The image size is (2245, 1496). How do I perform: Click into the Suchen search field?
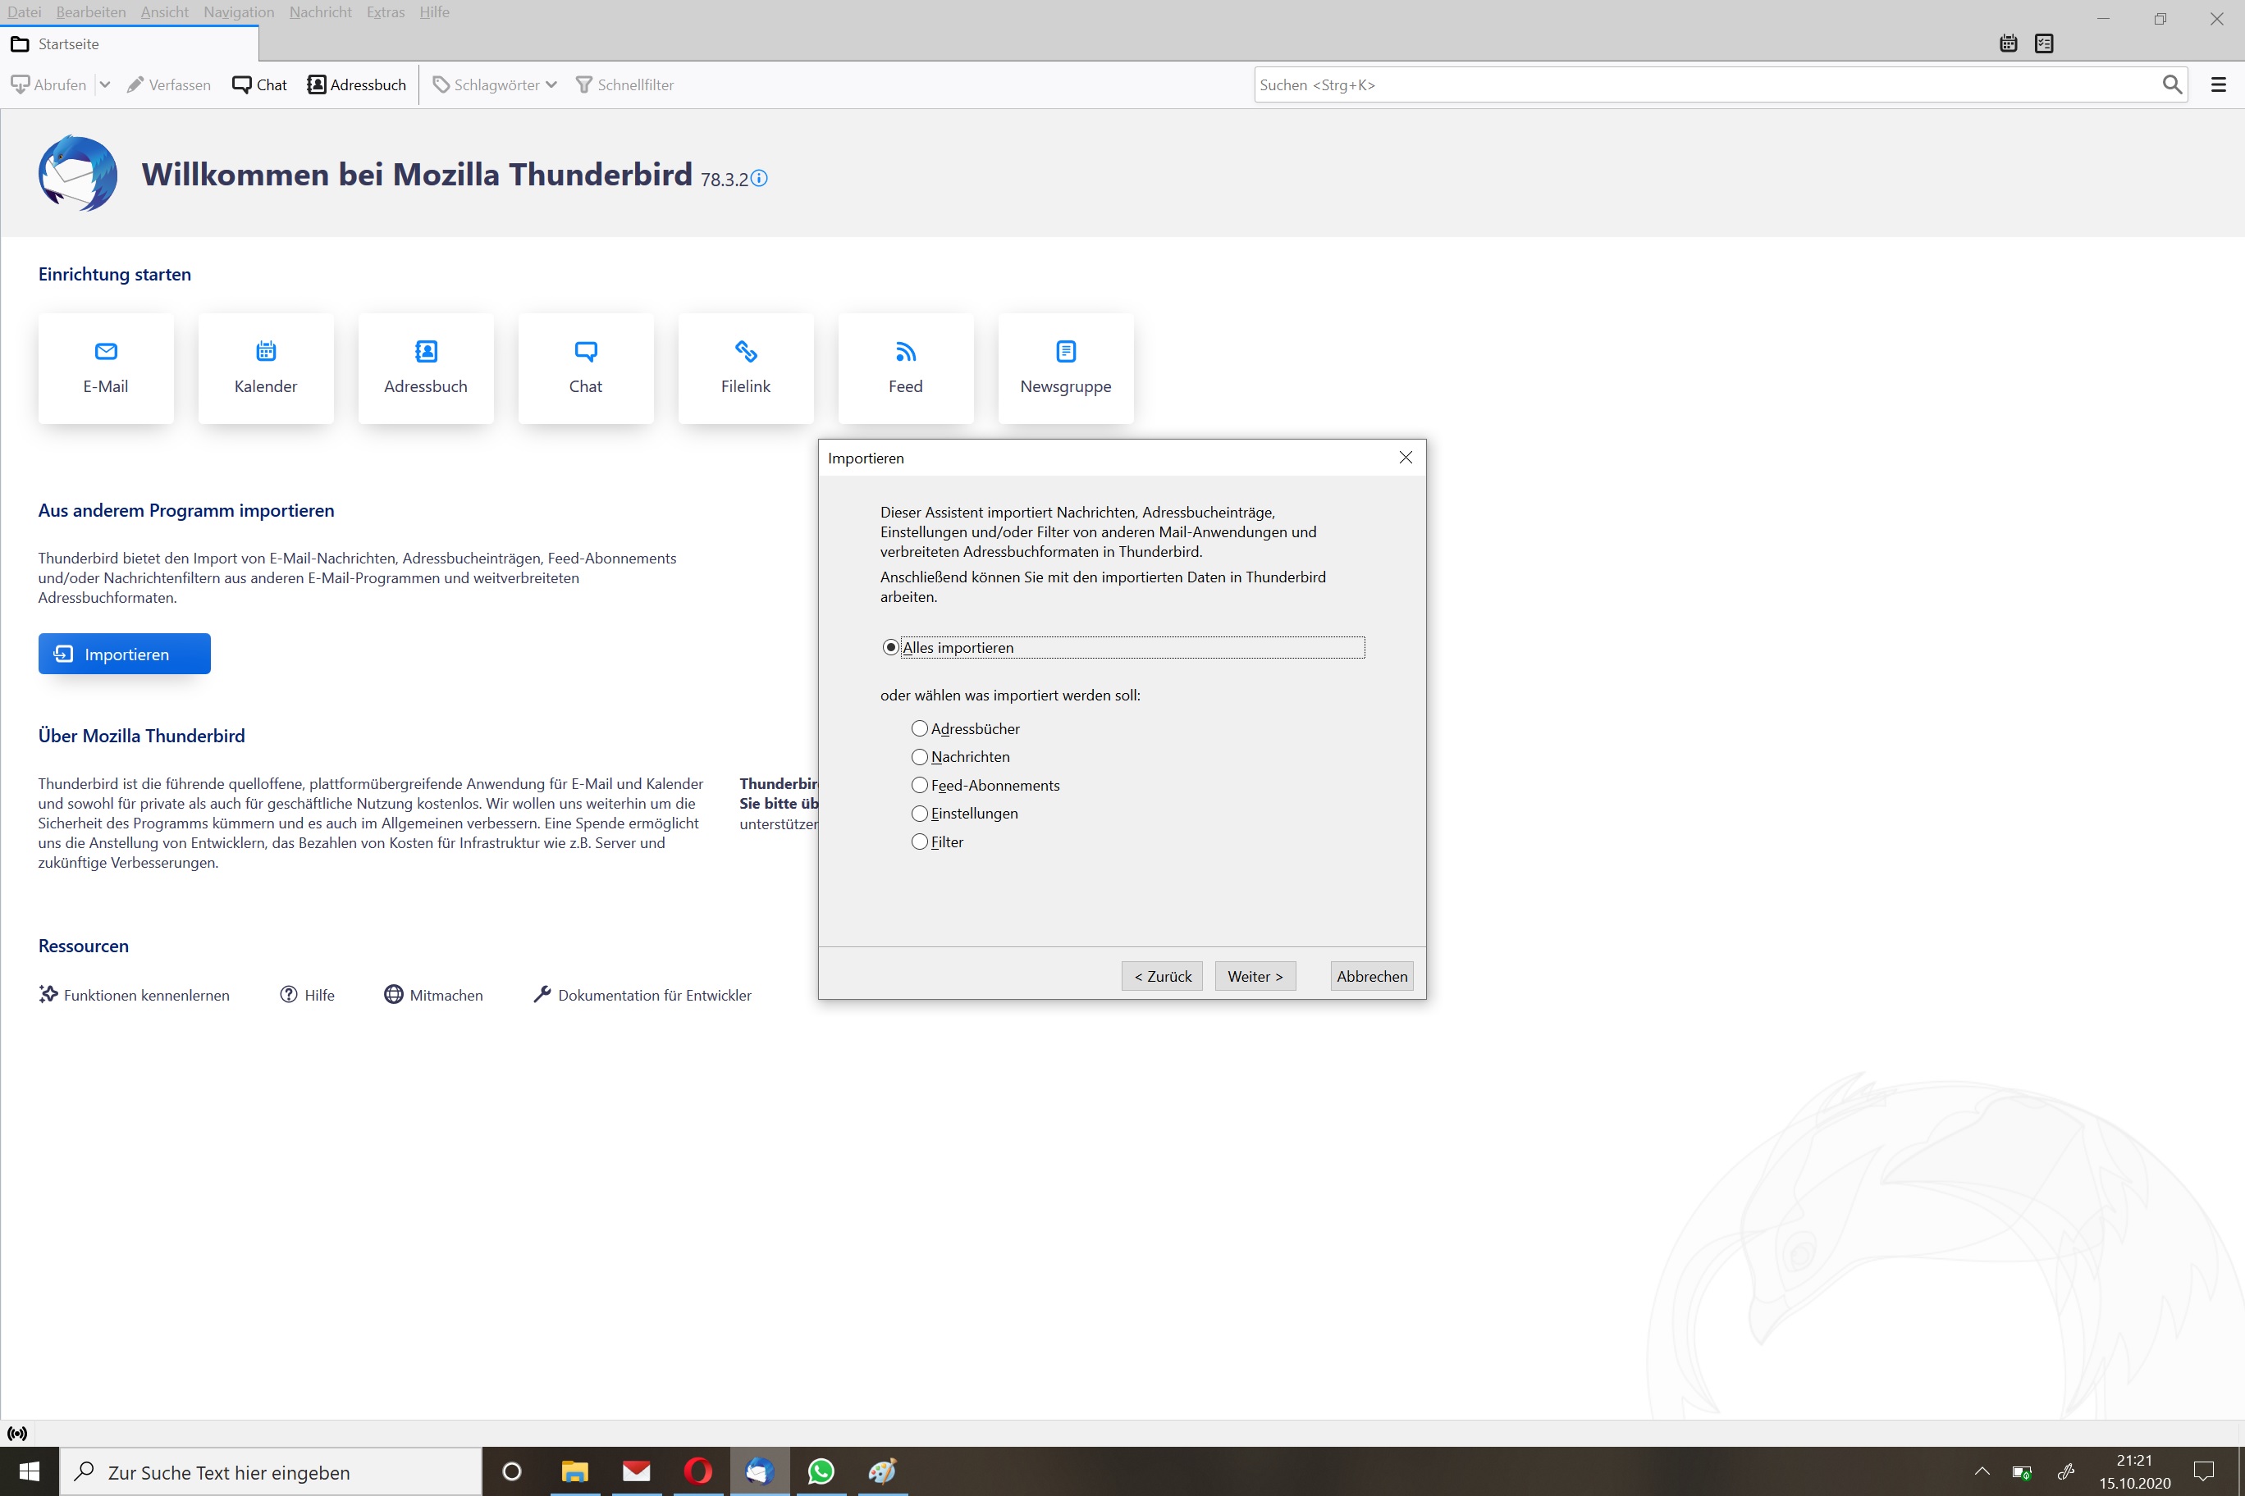pos(1623,84)
